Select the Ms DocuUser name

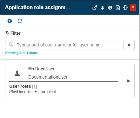click(x=41, y=69)
